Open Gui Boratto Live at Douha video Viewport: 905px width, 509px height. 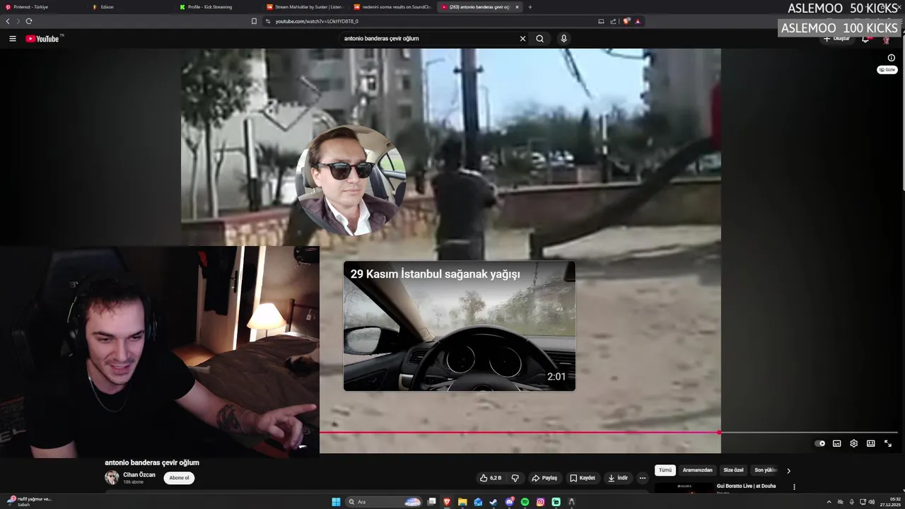pos(746,486)
